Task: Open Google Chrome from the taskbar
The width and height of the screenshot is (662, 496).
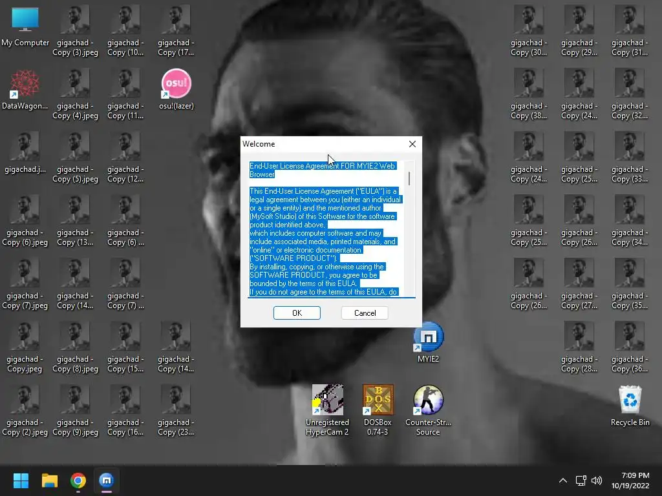Action: point(78,480)
